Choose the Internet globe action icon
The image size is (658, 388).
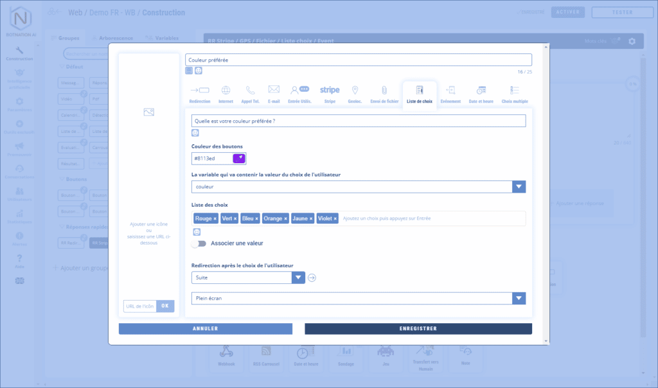point(226,91)
